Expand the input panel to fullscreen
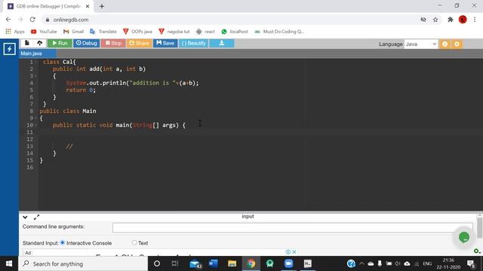This screenshot has height=271, width=483. pos(36,218)
